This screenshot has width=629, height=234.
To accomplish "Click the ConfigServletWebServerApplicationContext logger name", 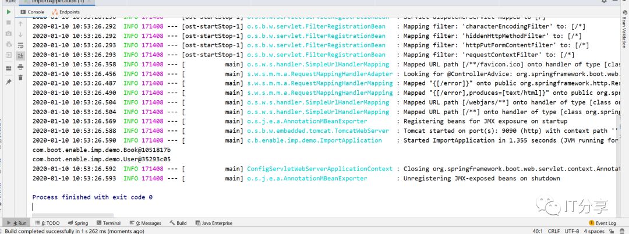I will pos(320,169).
